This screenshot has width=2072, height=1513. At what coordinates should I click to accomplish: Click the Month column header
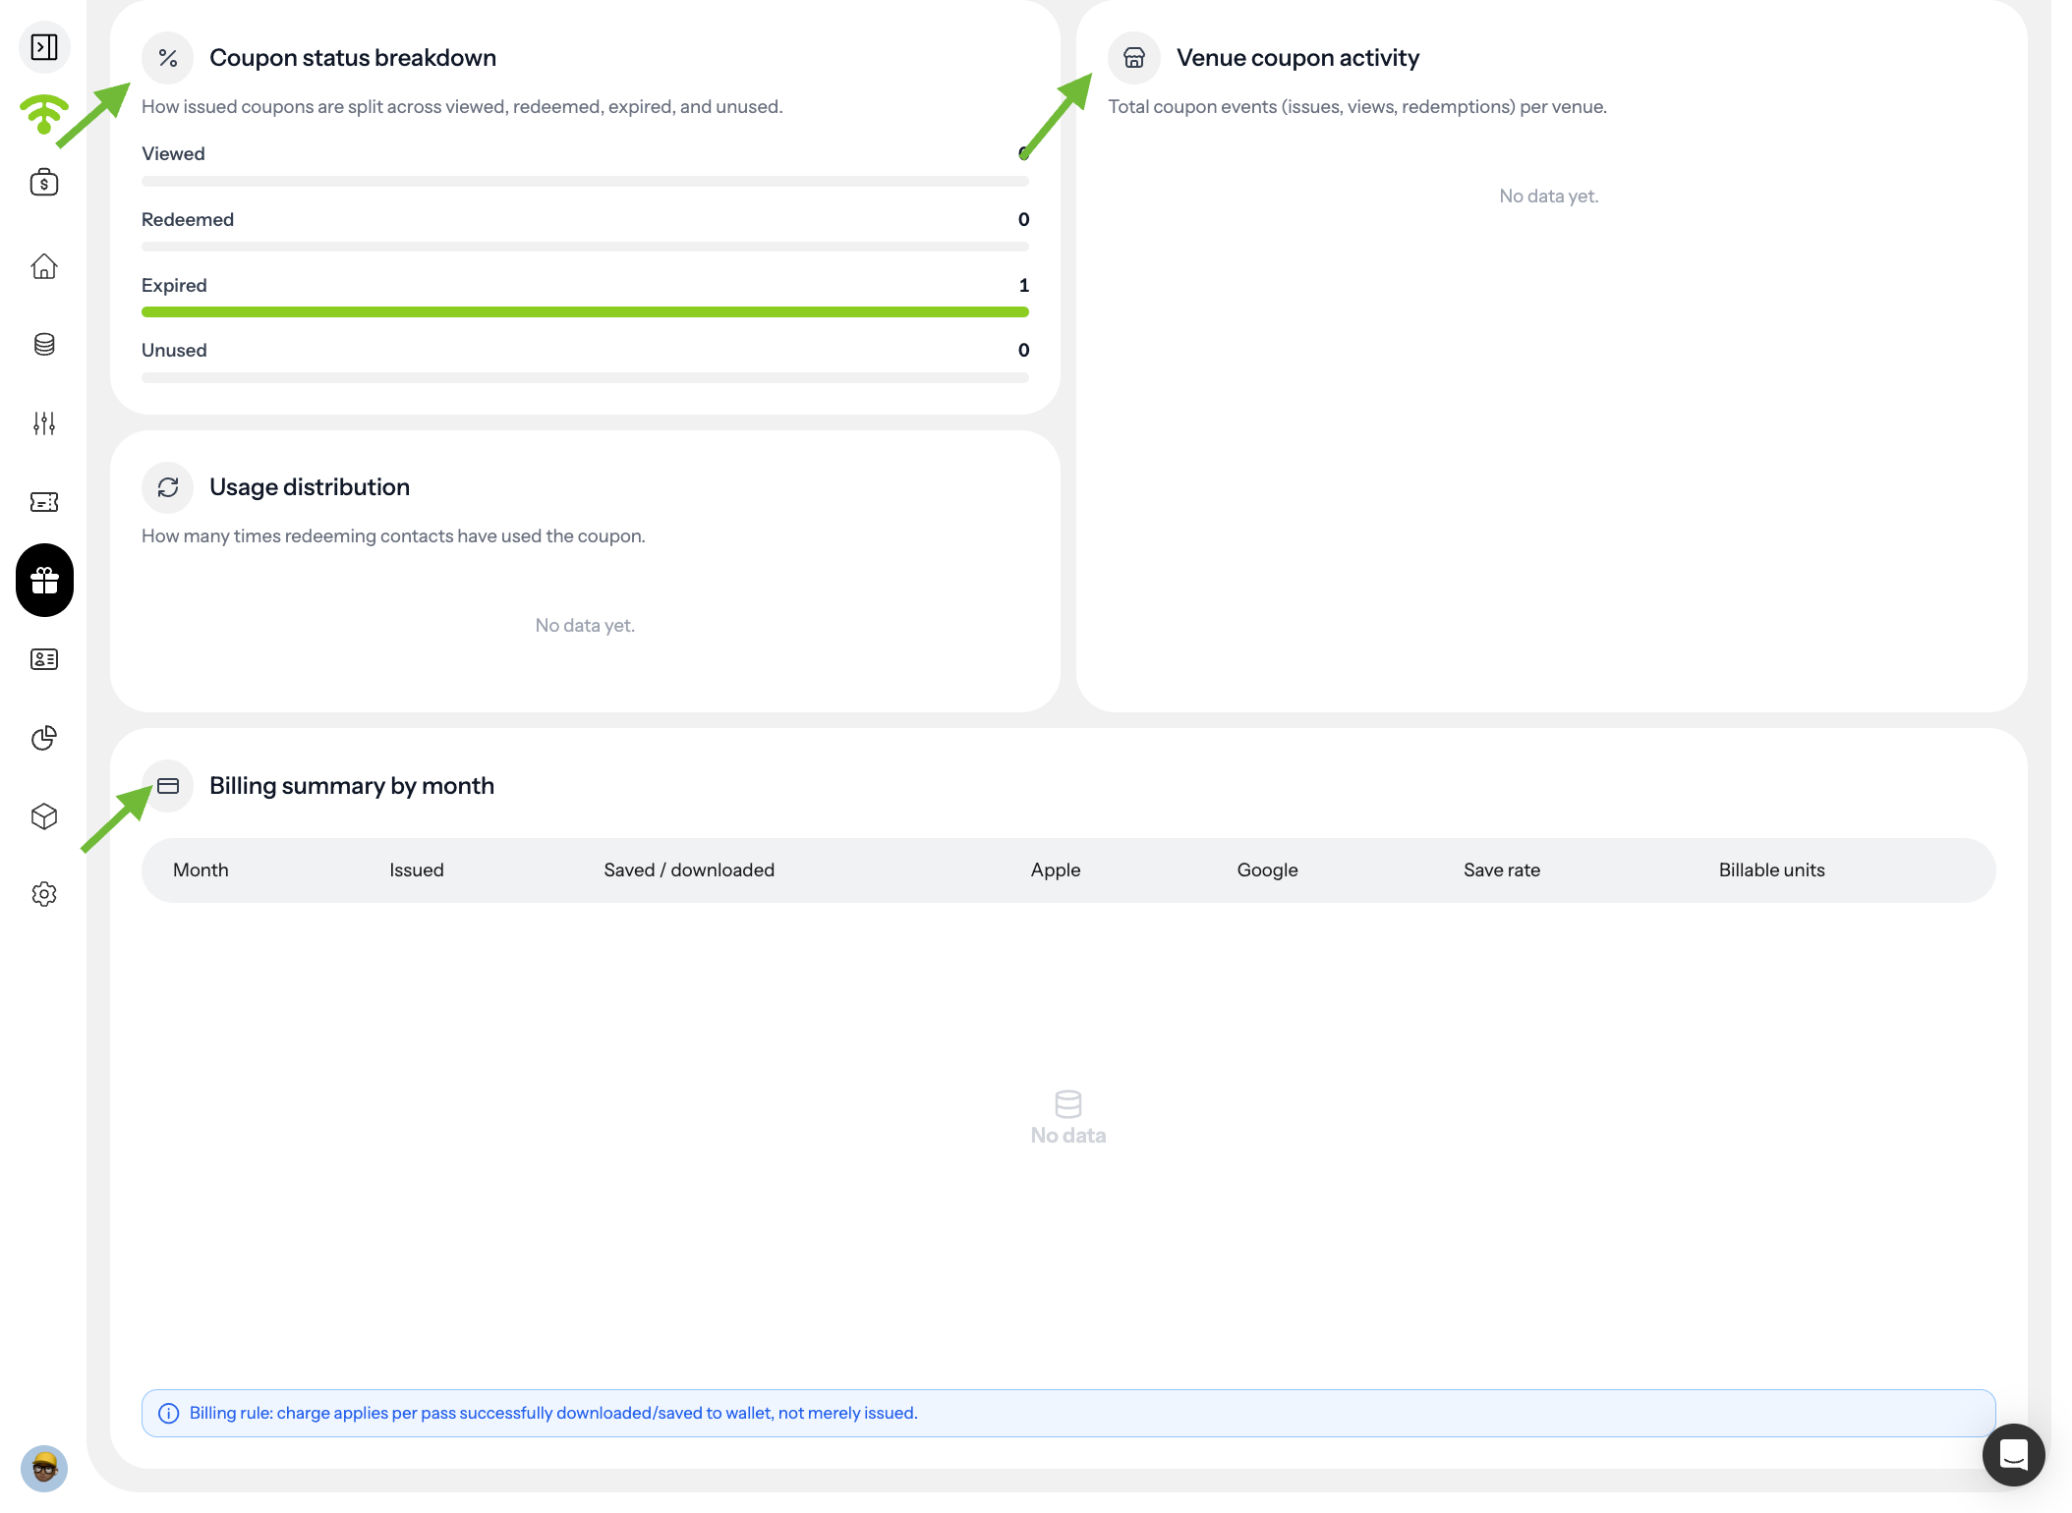pos(201,869)
